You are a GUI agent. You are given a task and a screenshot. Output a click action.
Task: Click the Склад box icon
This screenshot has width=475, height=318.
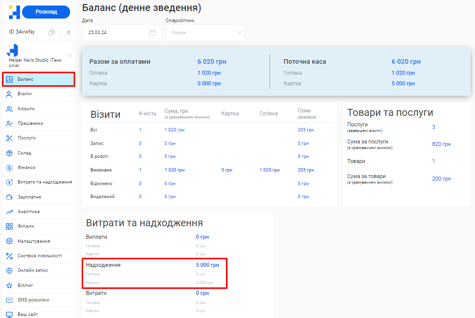point(9,153)
